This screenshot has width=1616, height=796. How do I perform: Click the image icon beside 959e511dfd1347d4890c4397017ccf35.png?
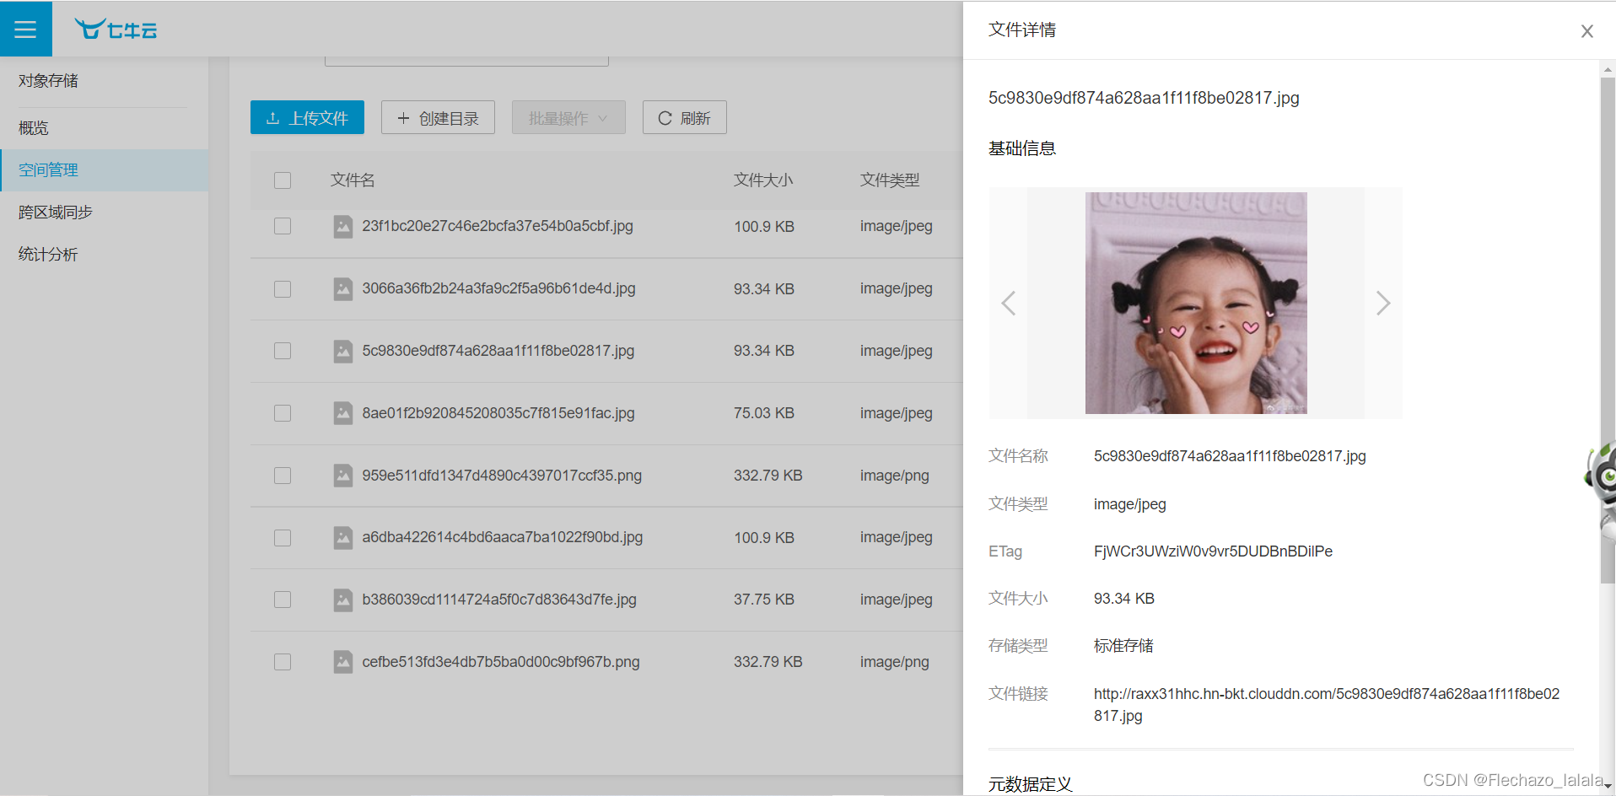[342, 475]
